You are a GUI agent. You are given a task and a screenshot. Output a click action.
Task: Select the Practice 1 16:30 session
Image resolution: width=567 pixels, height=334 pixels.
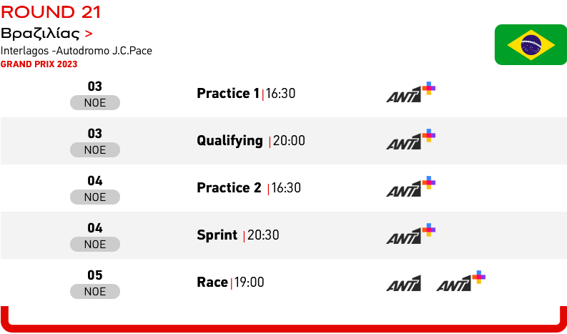tap(246, 94)
